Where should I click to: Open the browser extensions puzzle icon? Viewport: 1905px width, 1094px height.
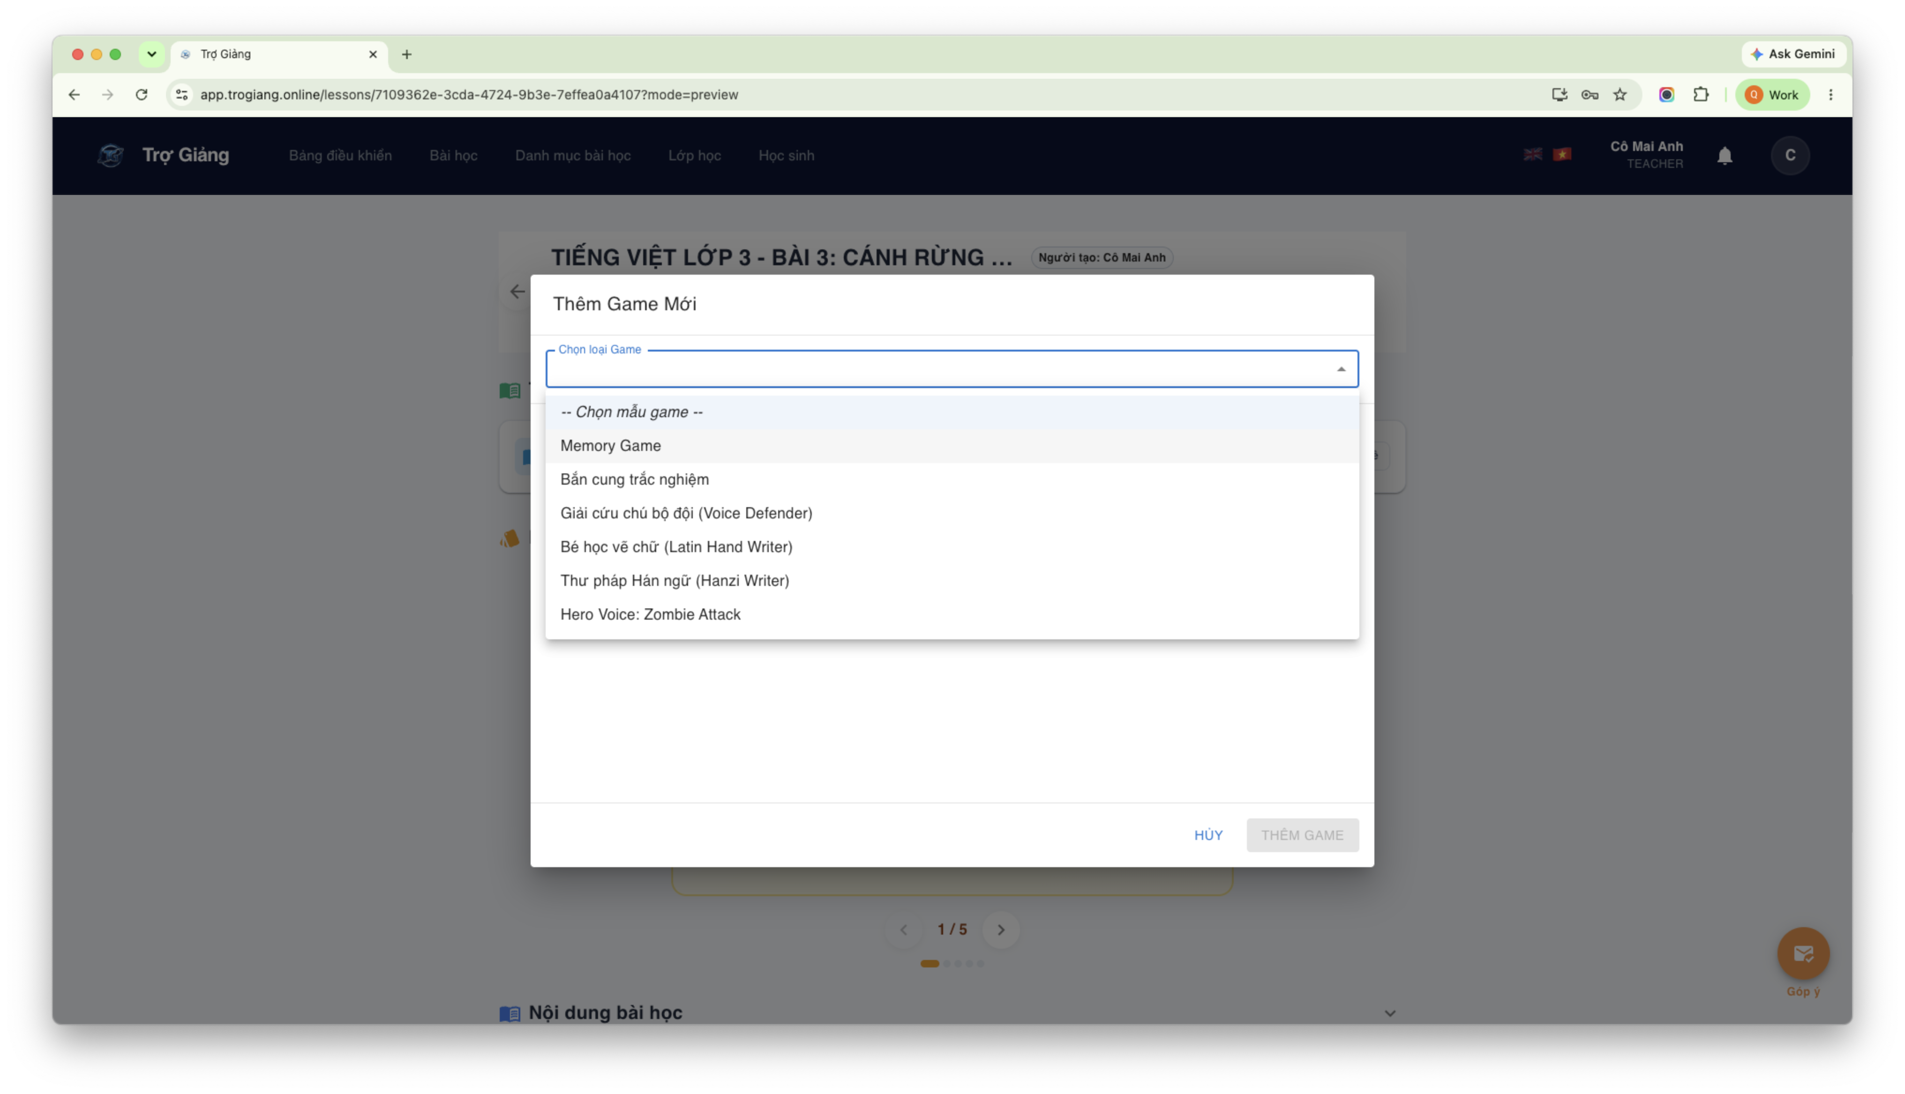pyautogui.click(x=1701, y=95)
